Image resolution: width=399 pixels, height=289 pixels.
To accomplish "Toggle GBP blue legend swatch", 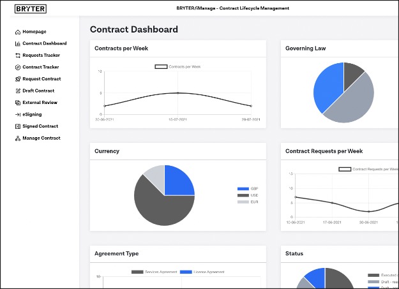I will 243,189.
